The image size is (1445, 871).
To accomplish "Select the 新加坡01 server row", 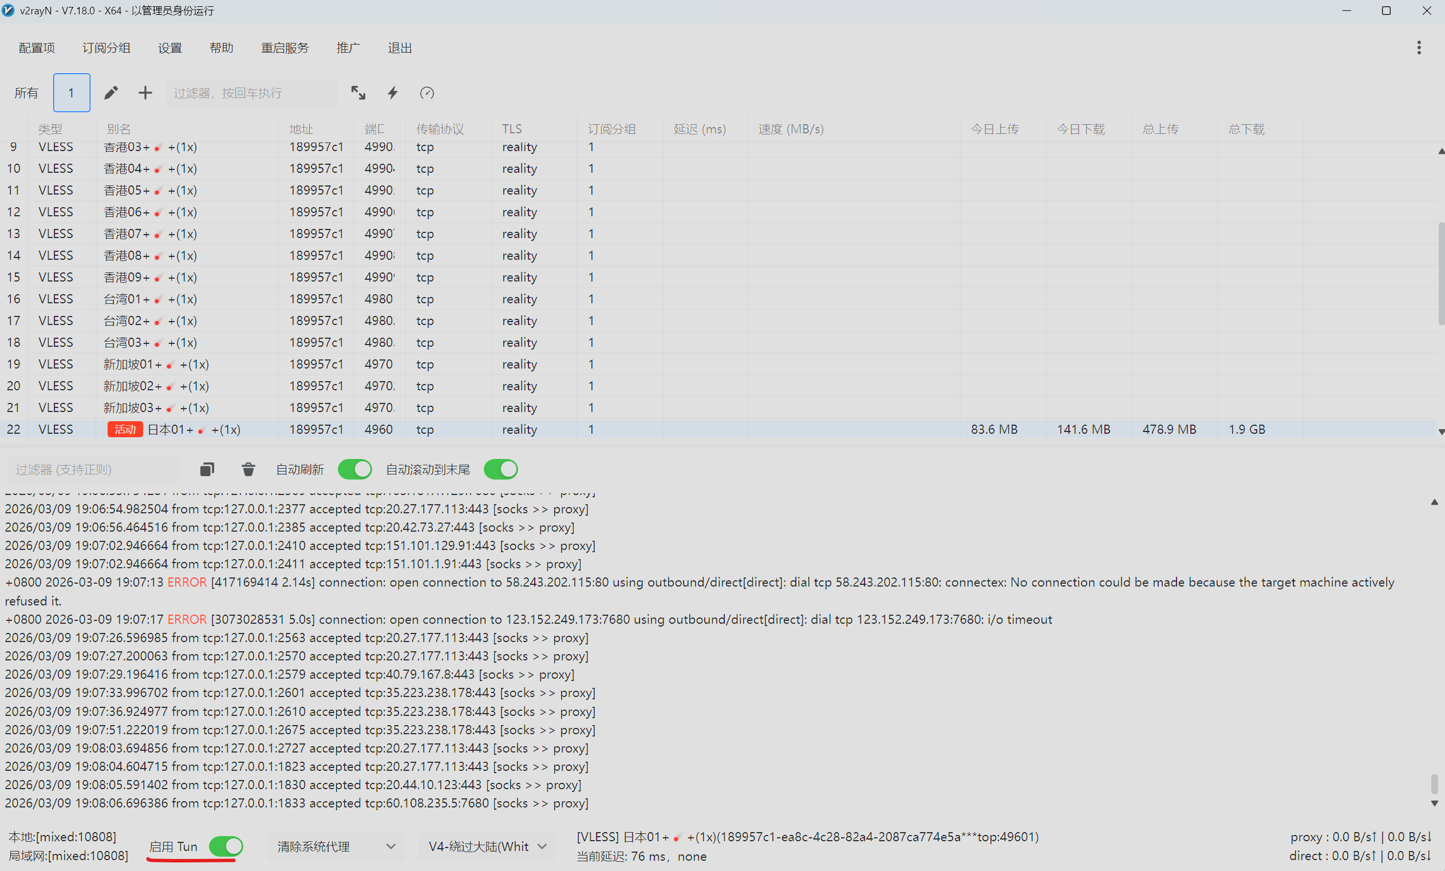I will pyautogui.click(x=156, y=364).
